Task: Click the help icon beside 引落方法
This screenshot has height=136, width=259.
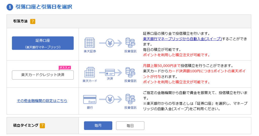Action: [33, 21]
